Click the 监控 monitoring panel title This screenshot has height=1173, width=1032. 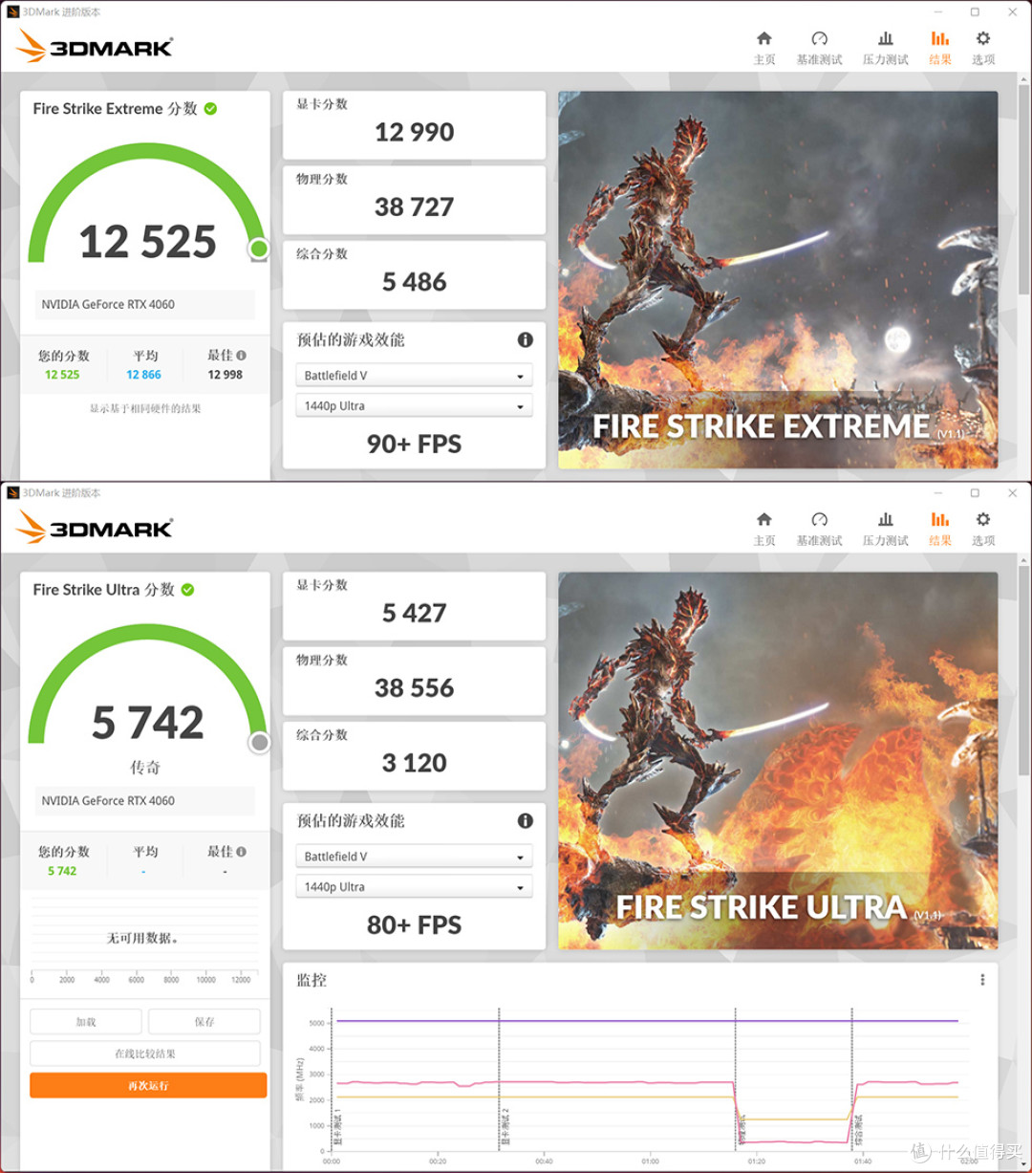pos(312,980)
